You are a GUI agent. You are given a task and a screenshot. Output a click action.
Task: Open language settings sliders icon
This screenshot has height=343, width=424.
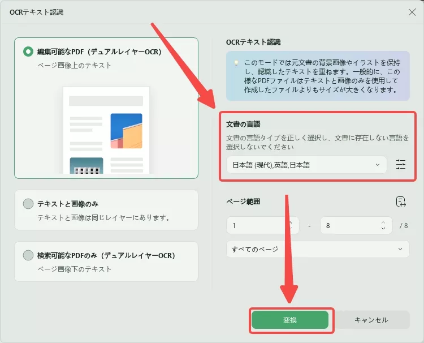[x=400, y=164]
